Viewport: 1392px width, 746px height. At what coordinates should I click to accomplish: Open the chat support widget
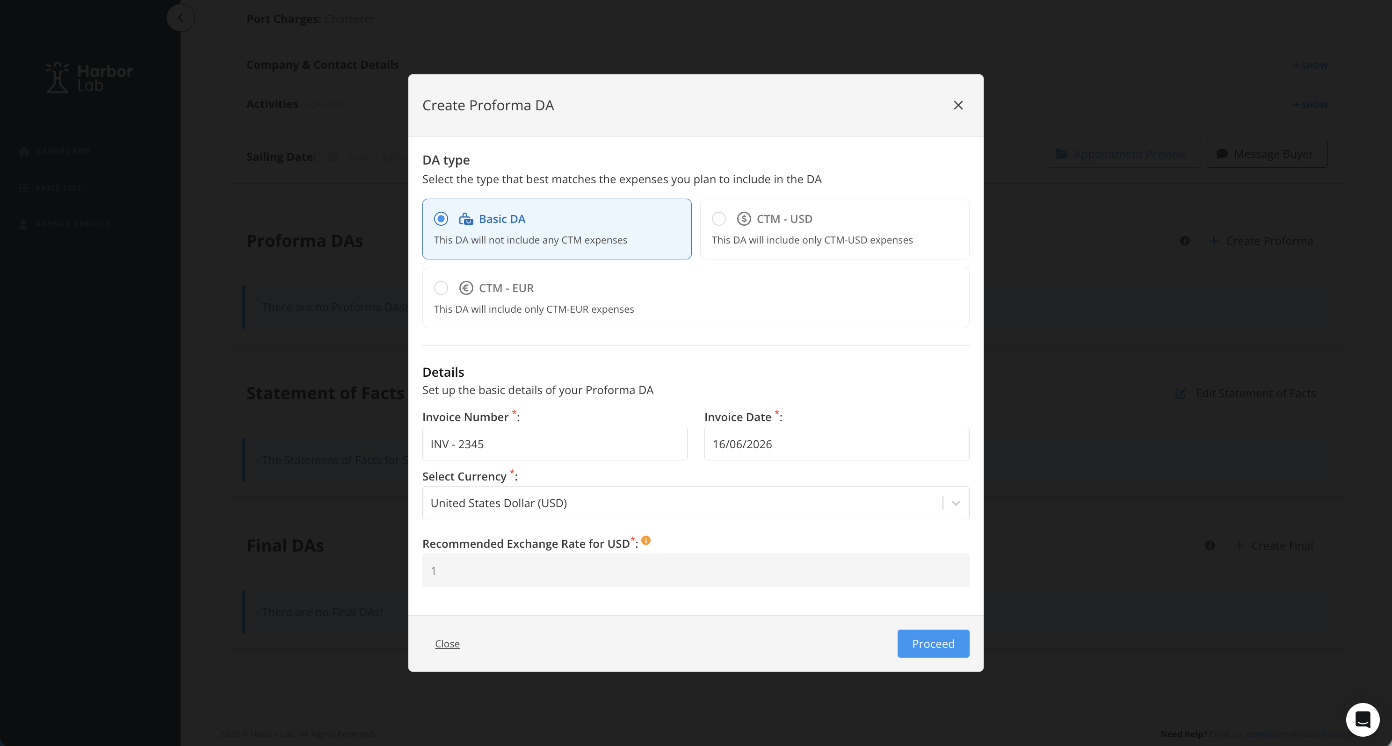1362,719
